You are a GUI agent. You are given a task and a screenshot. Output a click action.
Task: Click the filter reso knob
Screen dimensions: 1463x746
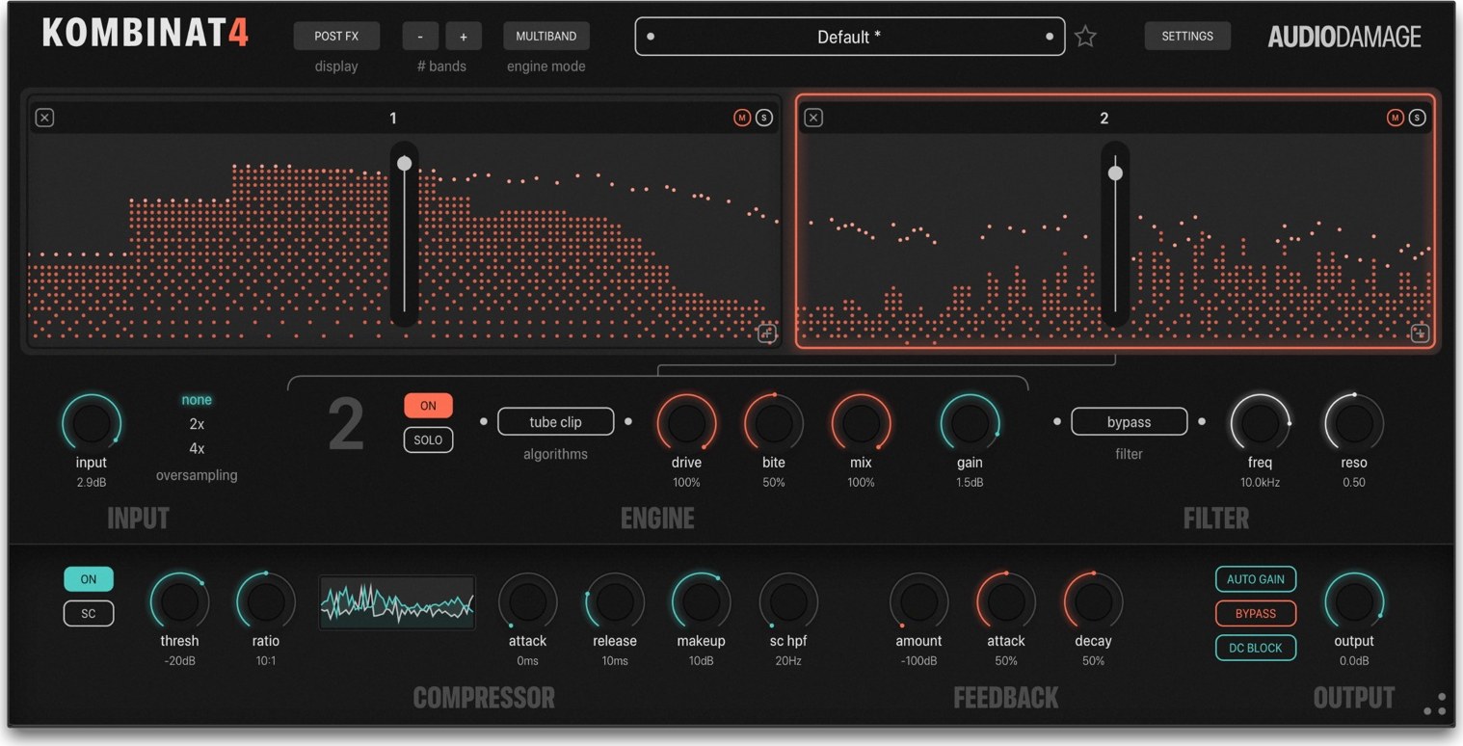point(1354,423)
